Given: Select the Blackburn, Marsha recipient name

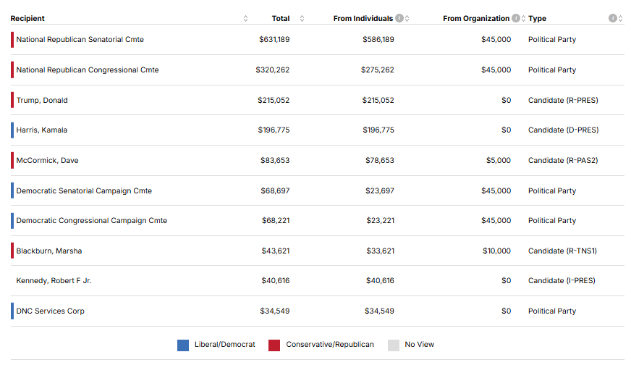Looking at the screenshot, I should [x=49, y=251].
